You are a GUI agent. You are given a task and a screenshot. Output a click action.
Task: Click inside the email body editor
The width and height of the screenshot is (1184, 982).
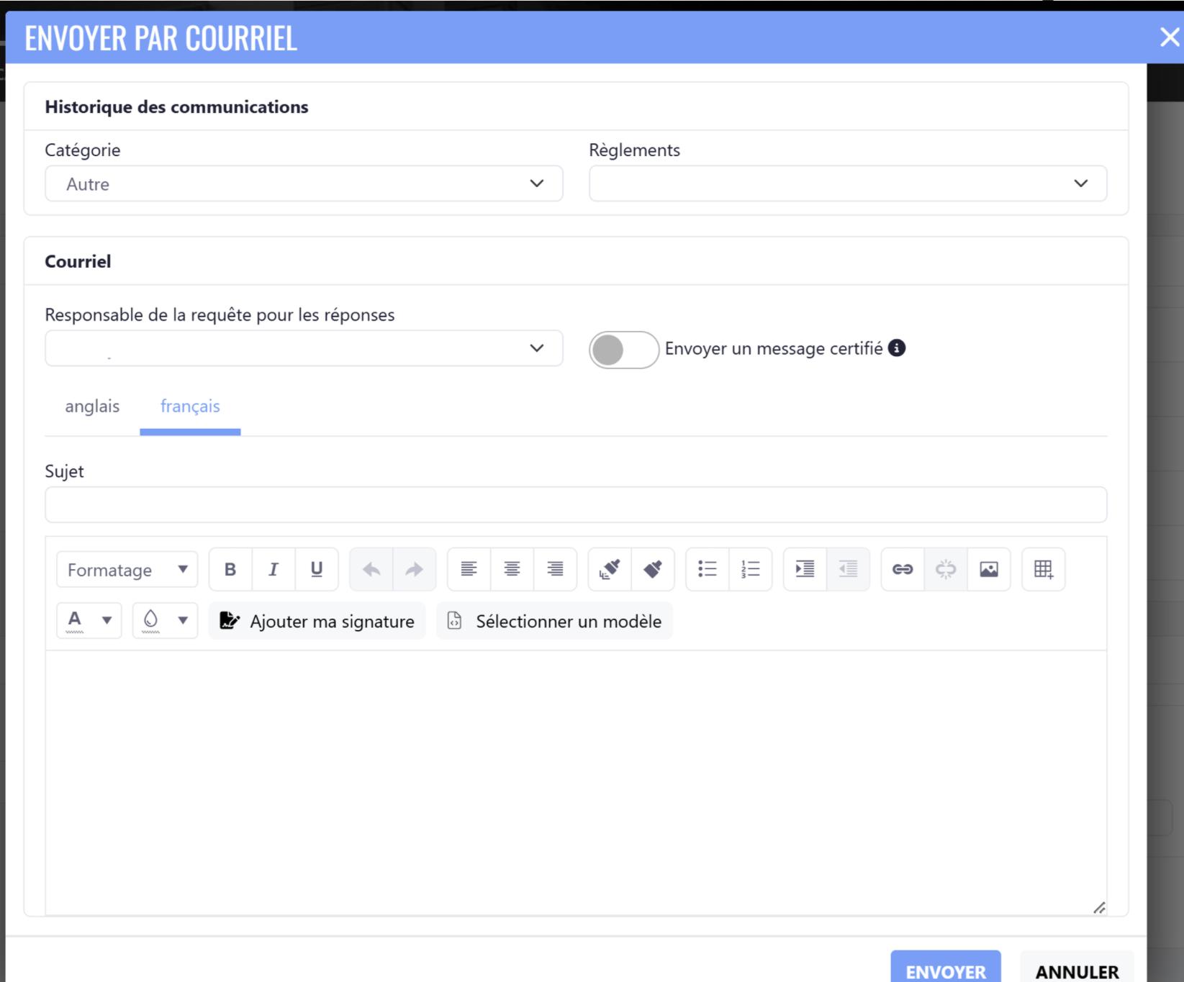[x=576, y=783]
